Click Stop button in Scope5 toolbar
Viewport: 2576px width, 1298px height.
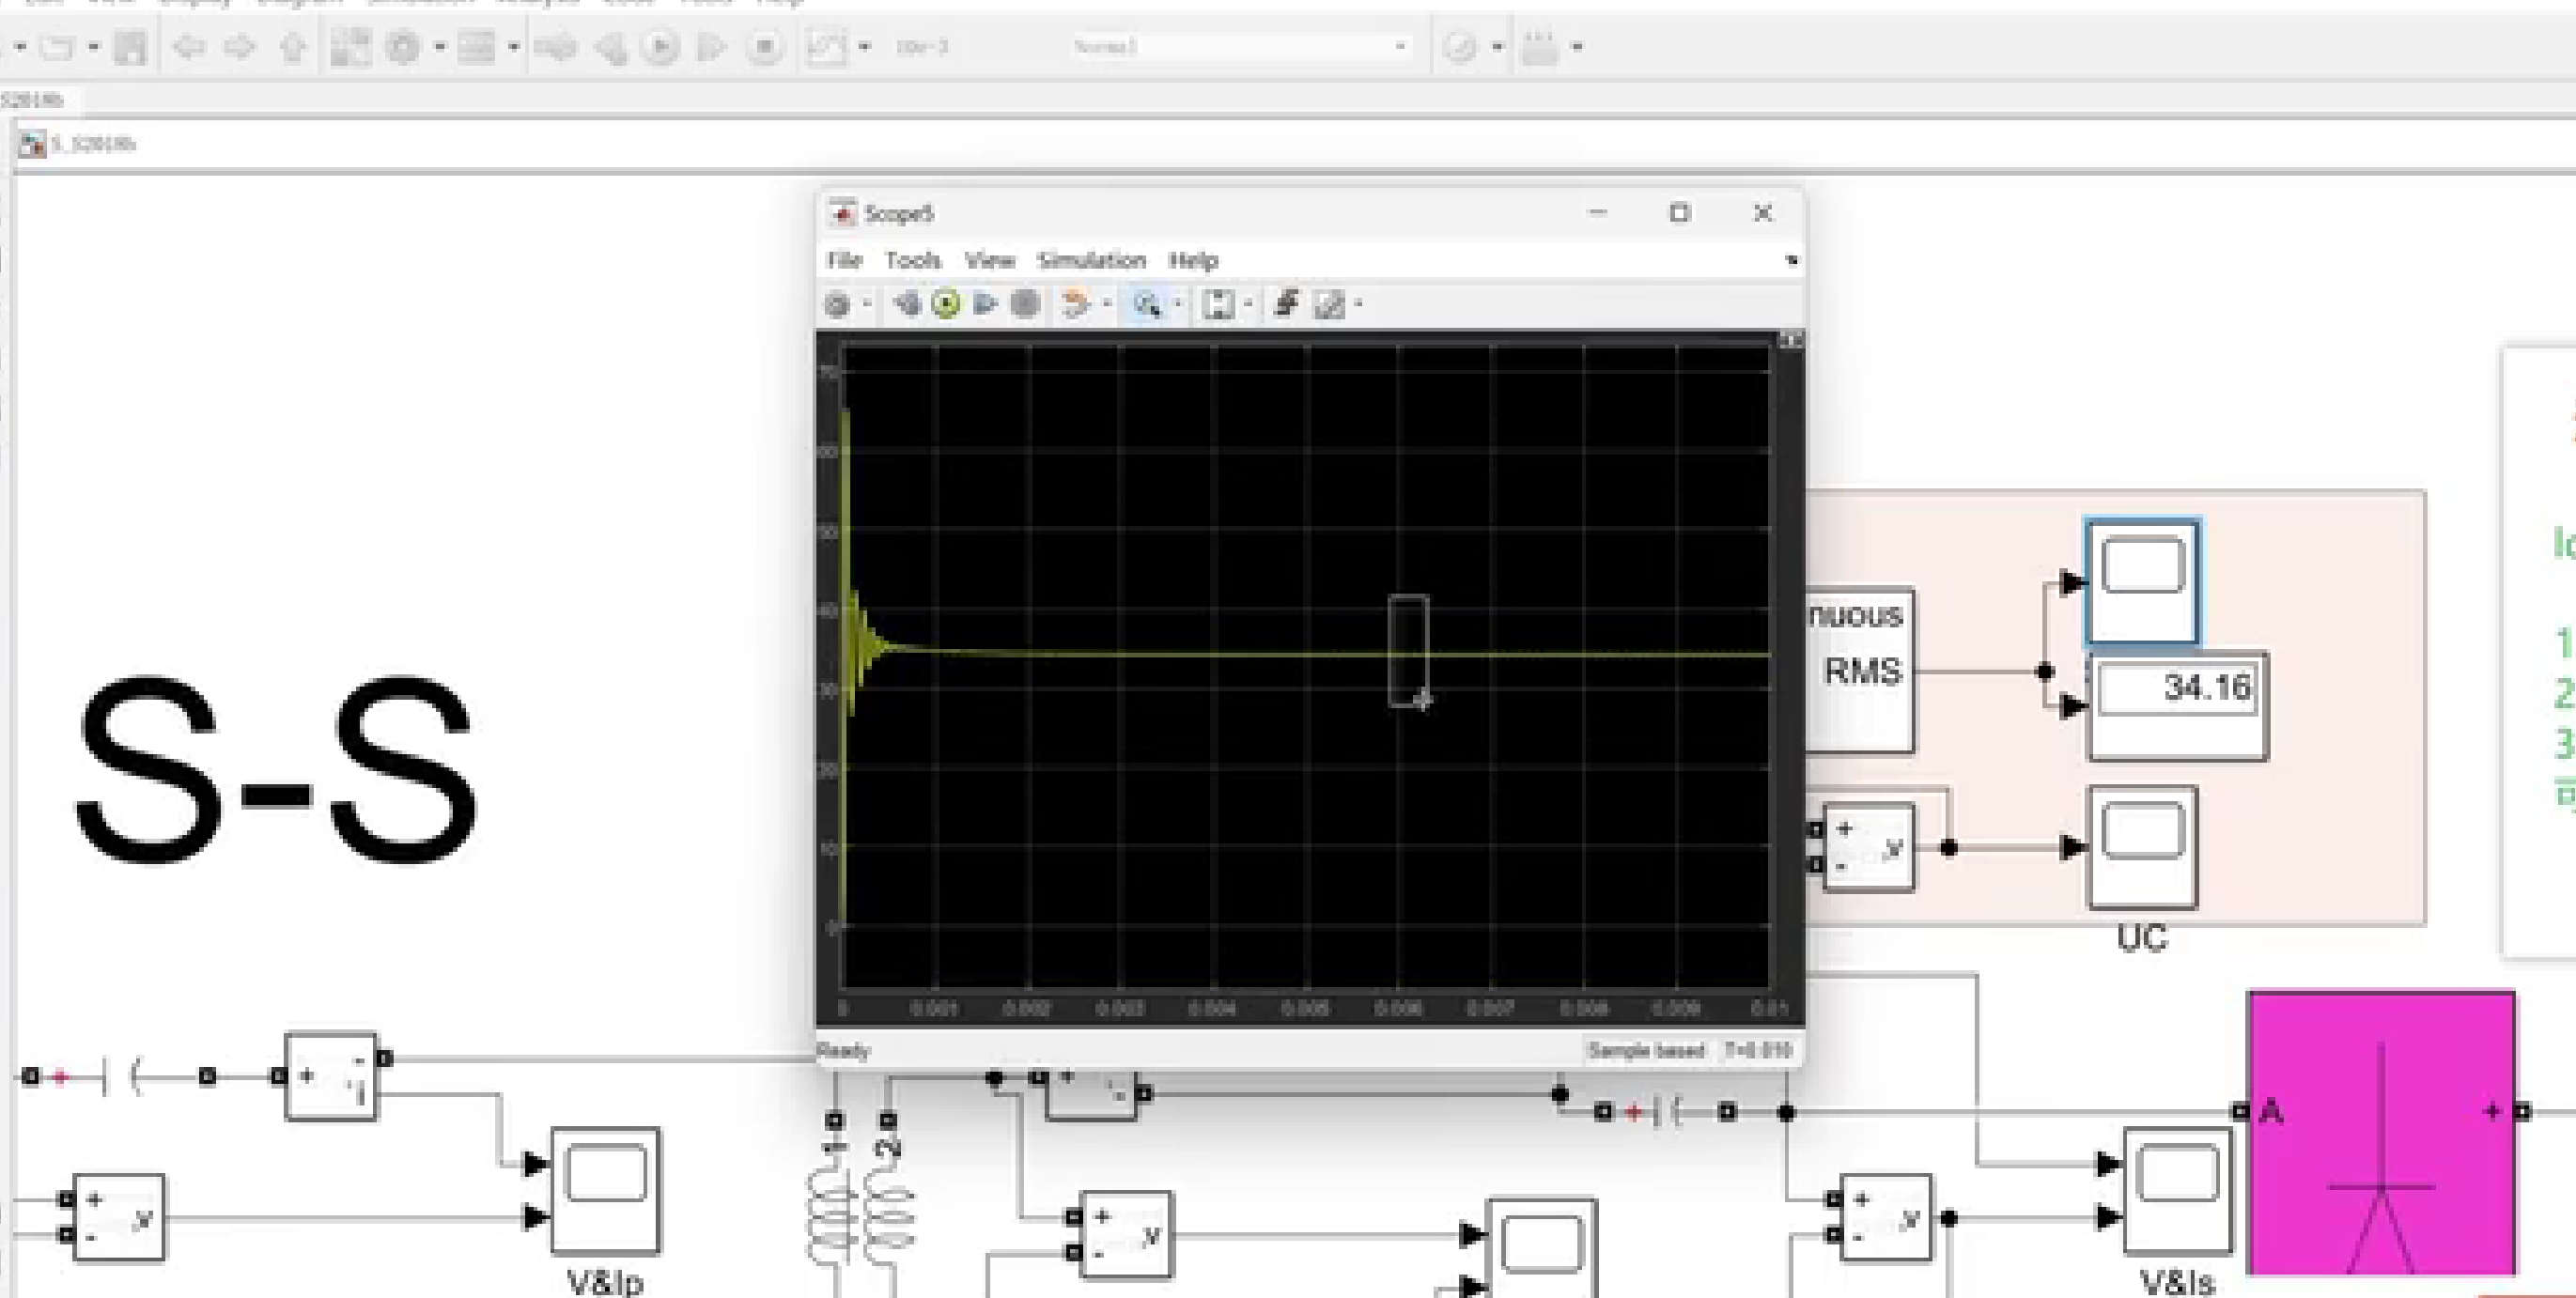[1025, 304]
